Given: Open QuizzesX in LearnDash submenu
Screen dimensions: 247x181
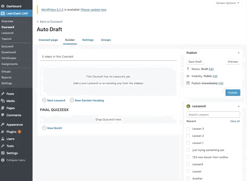Looking at the screenshot, I should tap(7, 46).
